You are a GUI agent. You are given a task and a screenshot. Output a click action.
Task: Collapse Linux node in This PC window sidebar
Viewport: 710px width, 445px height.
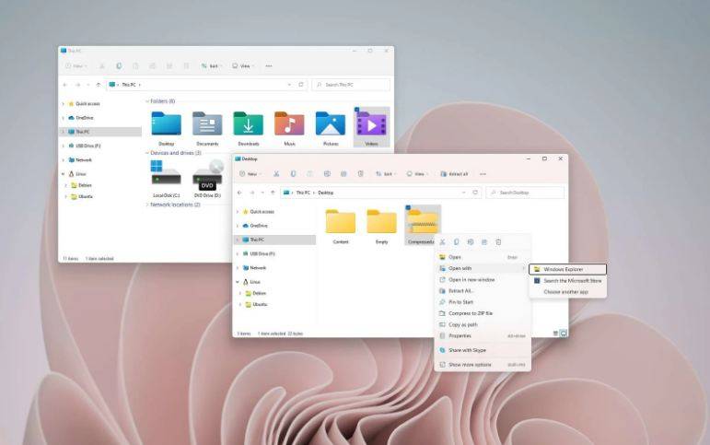tap(63, 174)
